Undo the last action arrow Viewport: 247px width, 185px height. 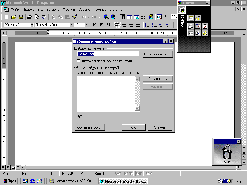click(83, 17)
